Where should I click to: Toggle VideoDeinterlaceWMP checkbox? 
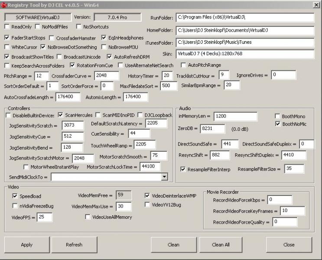(x=147, y=196)
